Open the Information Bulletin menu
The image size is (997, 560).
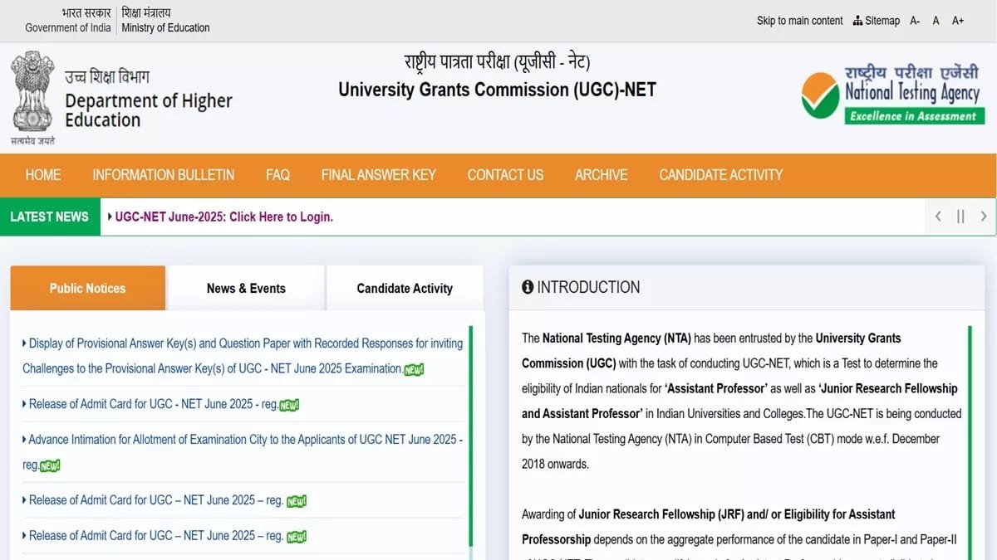163,175
